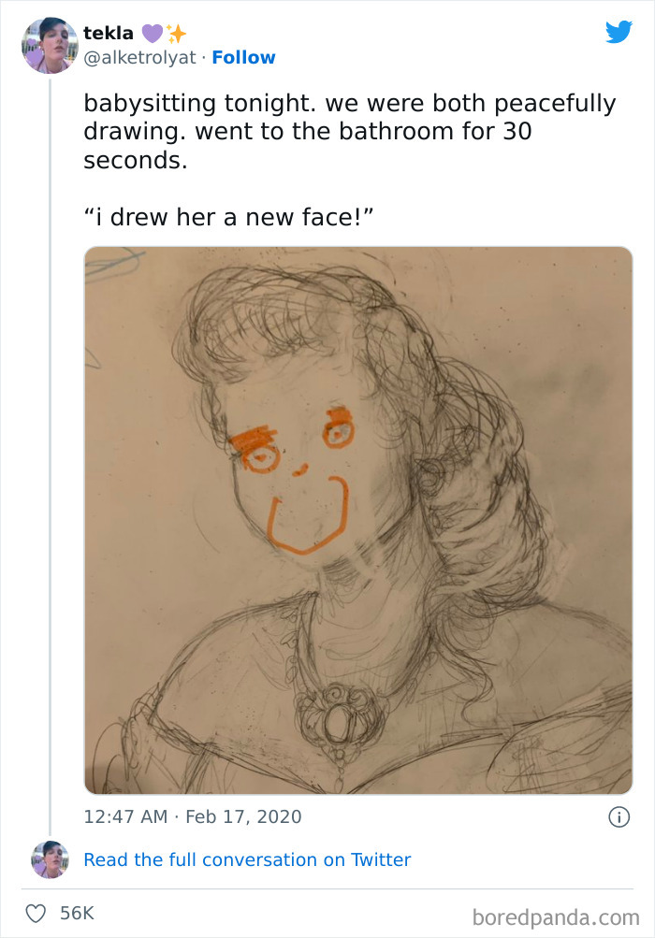Click the sparkles emoji after tekla
The width and height of the screenshot is (655, 938).
pyautogui.click(x=176, y=34)
